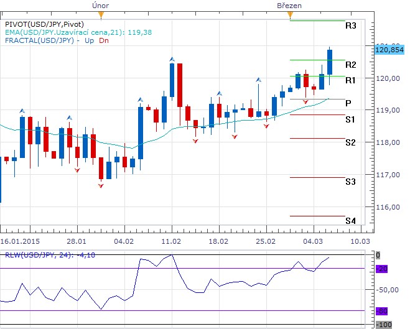Image resolution: width=410 pixels, height=329 pixels.
Task: Click the orange Únor month marker
Action: [x=101, y=16]
